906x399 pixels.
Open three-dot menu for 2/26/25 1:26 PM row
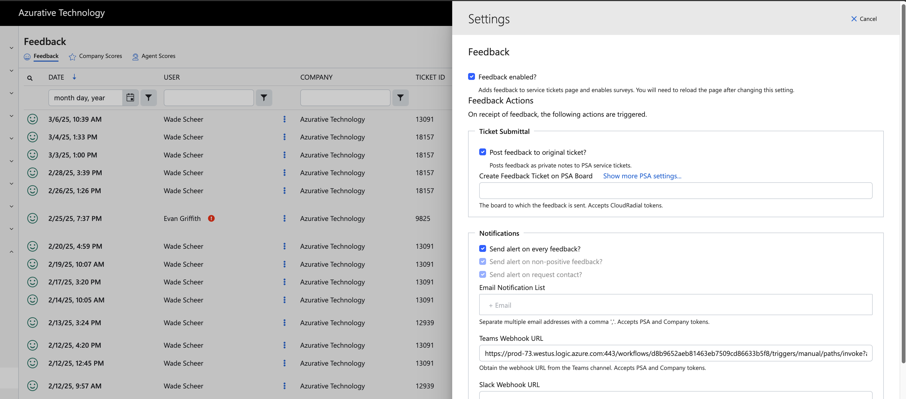click(284, 191)
